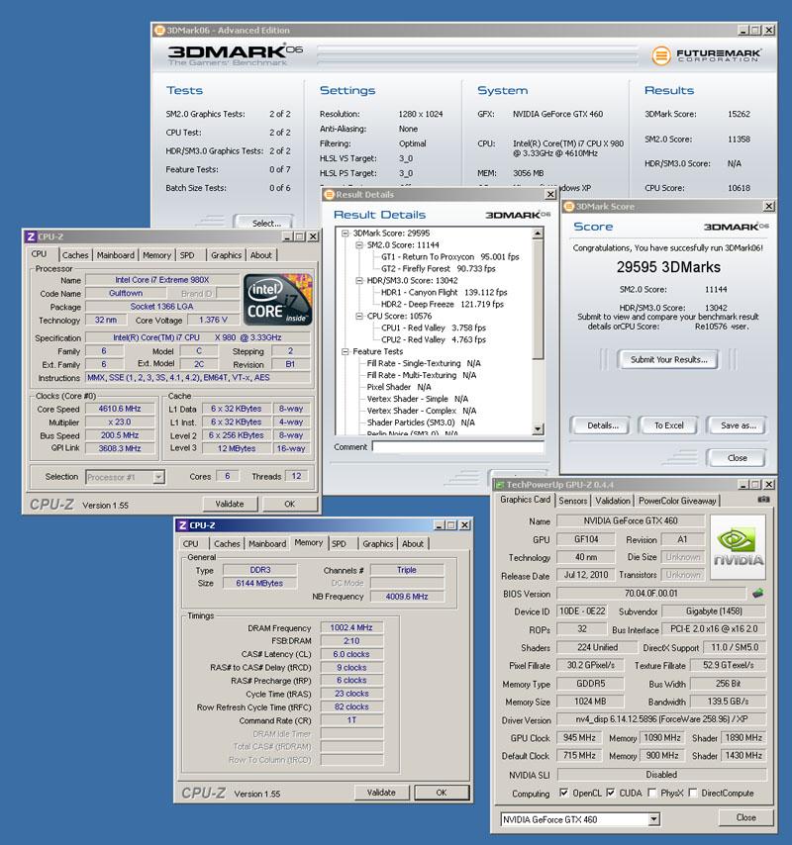Open the About tab in CPU-Z Memory window

click(x=413, y=544)
